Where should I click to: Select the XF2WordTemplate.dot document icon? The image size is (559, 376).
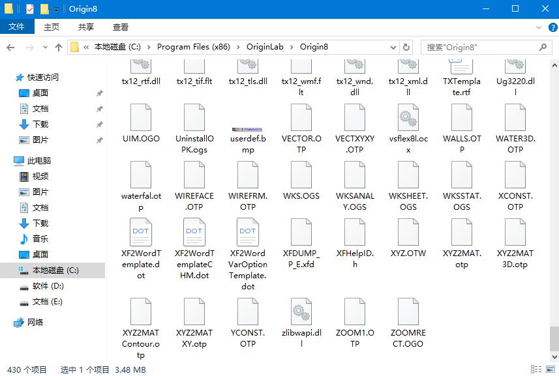click(x=141, y=232)
